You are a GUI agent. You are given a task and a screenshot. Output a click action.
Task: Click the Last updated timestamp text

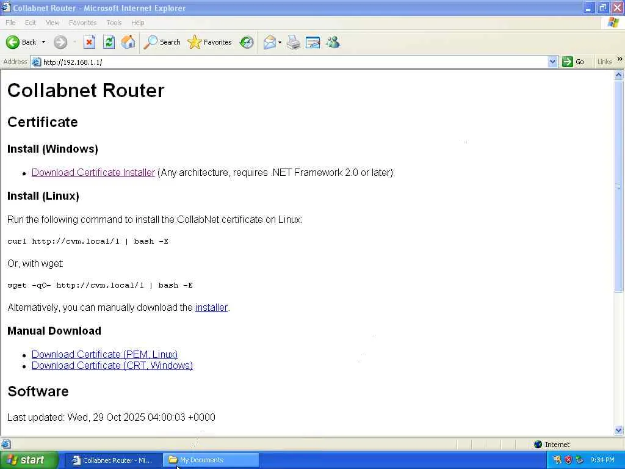pyautogui.click(x=111, y=417)
